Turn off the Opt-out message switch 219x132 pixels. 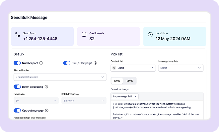pyautogui.click(x=17, y=111)
